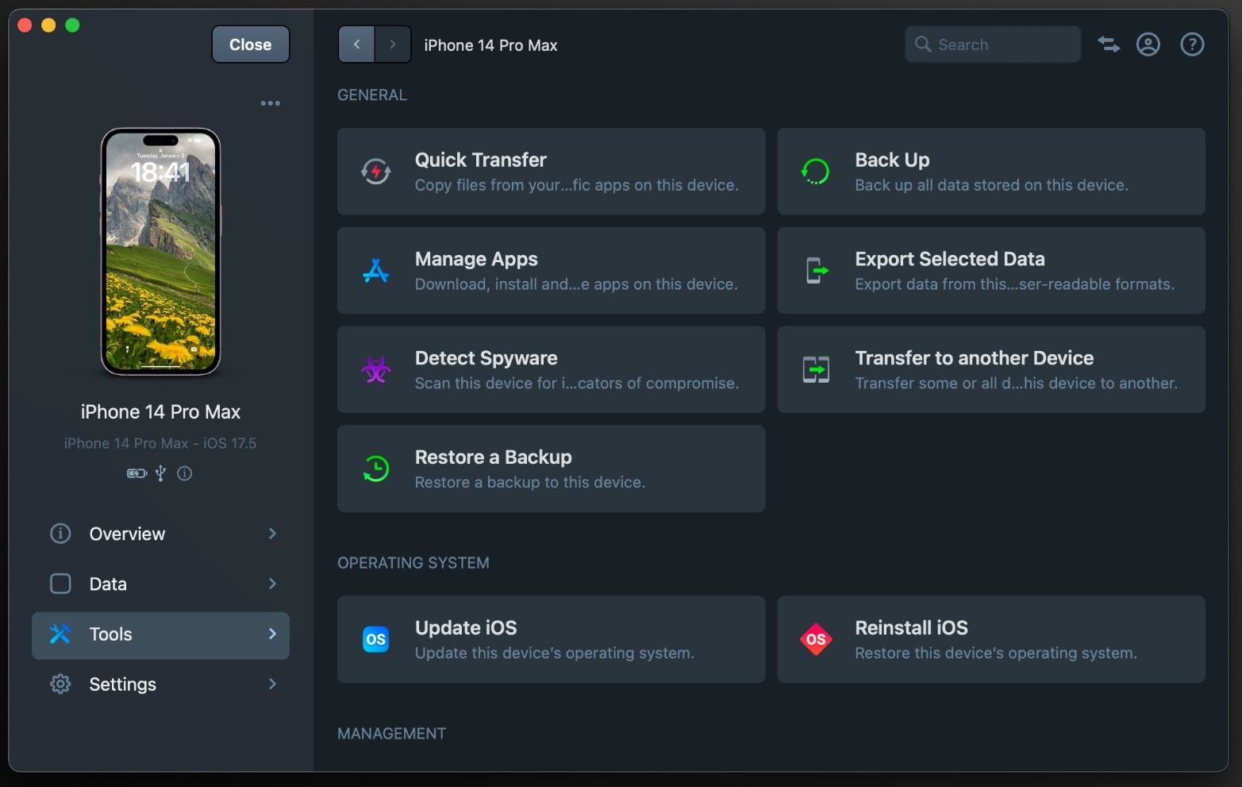Click 'Update this device's operating system.' description

[555, 653]
